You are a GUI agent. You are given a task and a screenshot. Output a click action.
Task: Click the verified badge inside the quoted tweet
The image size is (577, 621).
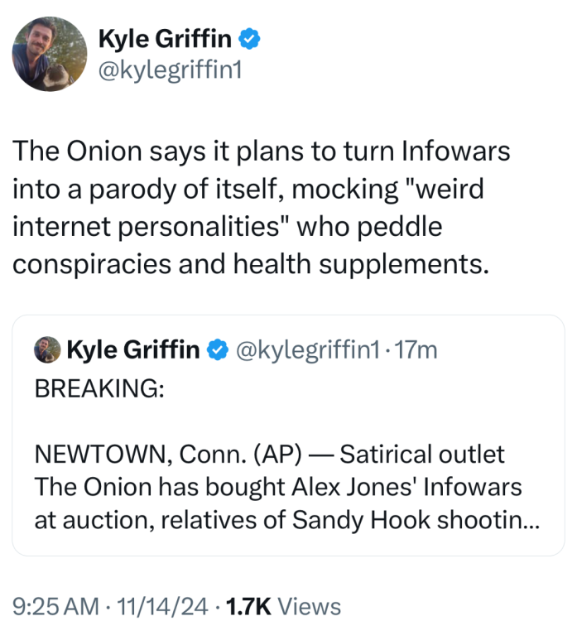click(x=217, y=350)
